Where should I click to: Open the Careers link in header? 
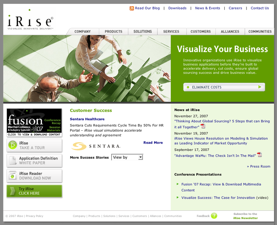235,8
